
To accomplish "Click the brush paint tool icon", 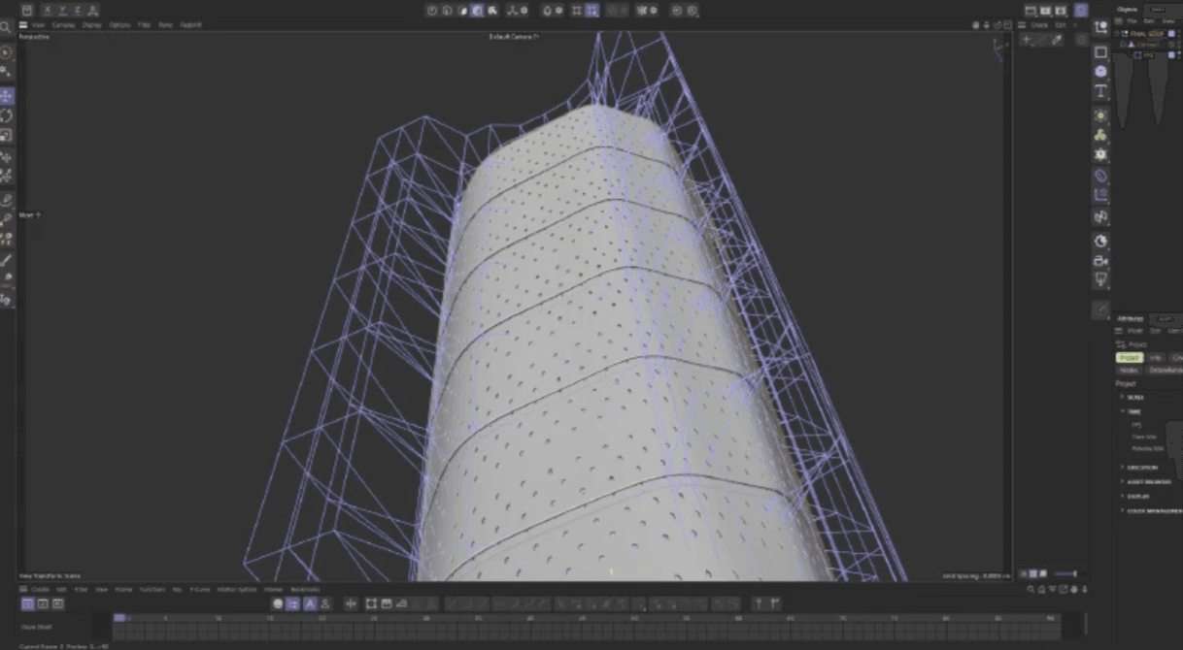I will pos(7,260).
